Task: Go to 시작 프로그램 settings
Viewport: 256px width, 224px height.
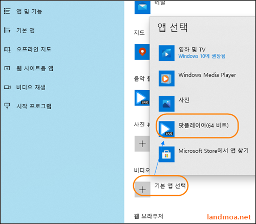Action: pyautogui.click(x=34, y=106)
